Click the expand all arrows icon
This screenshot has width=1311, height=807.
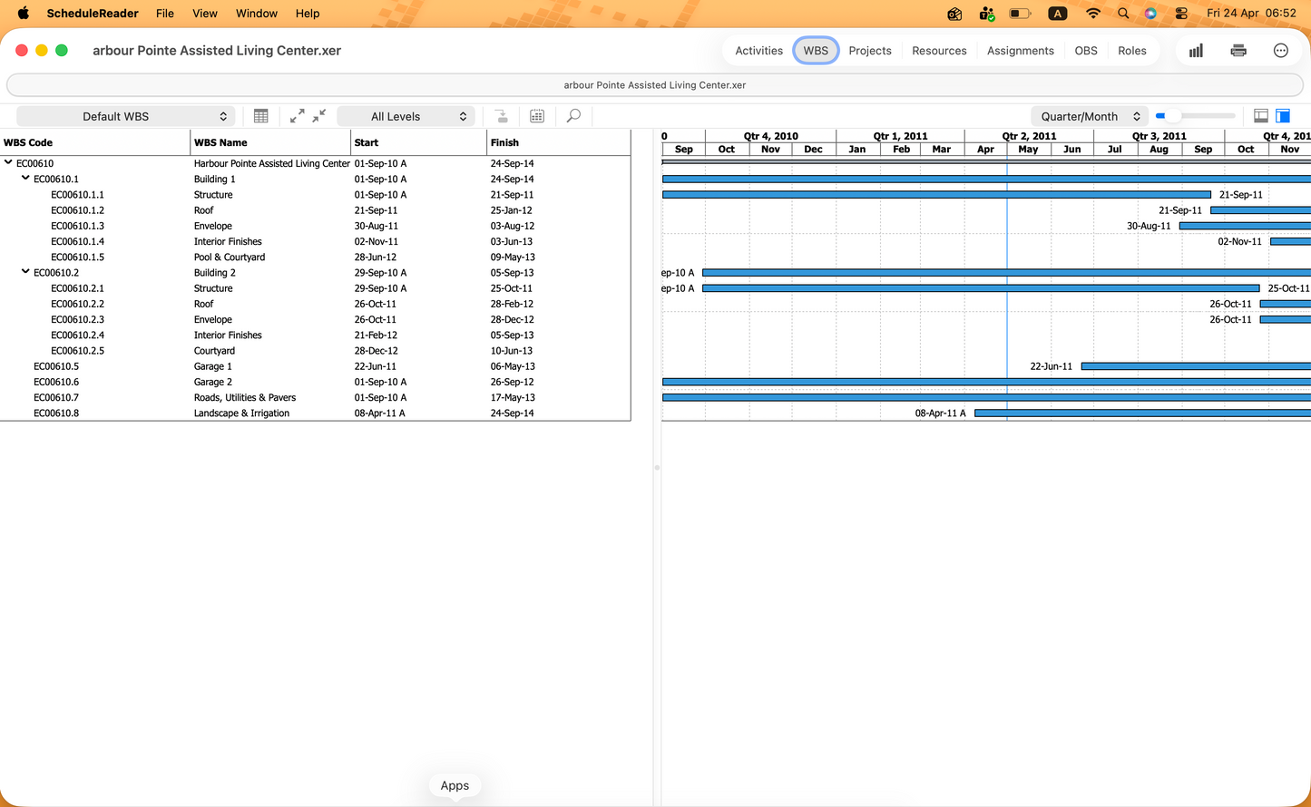(298, 116)
